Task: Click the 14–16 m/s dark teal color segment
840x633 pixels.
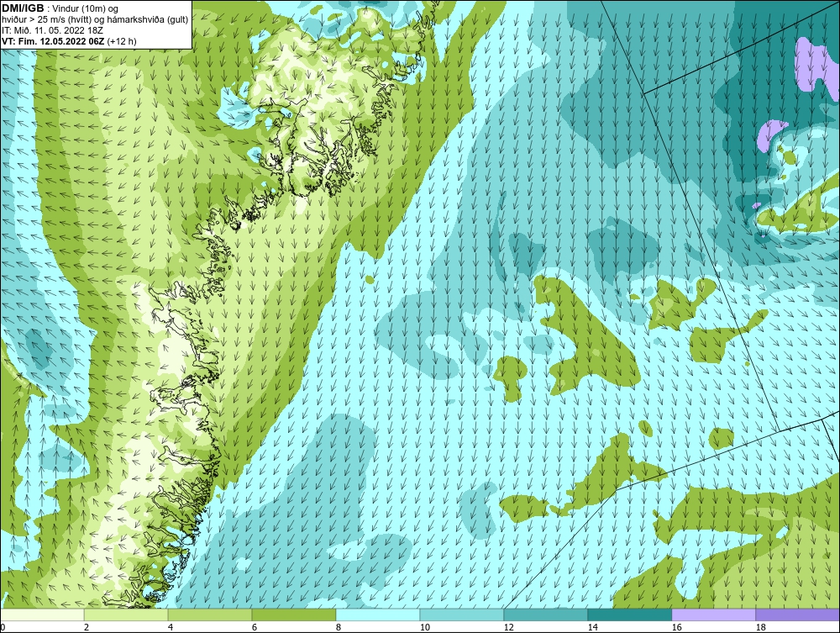Action: point(630,615)
